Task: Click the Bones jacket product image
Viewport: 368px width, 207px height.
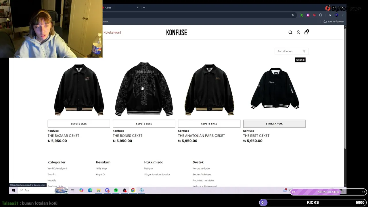Action: coord(144,89)
